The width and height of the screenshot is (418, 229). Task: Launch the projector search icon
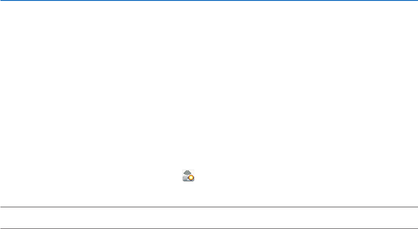(188, 175)
